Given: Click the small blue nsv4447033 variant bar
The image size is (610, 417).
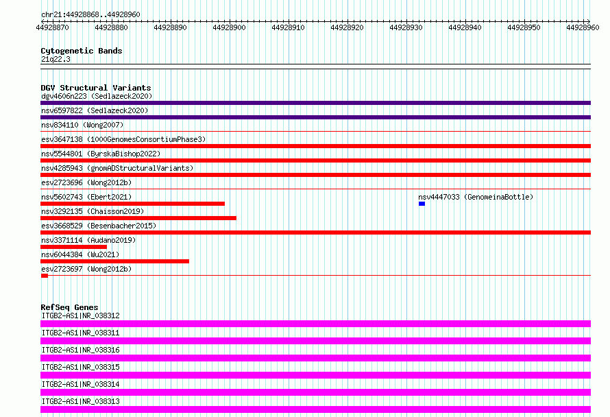Looking at the screenshot, I should 422,204.
